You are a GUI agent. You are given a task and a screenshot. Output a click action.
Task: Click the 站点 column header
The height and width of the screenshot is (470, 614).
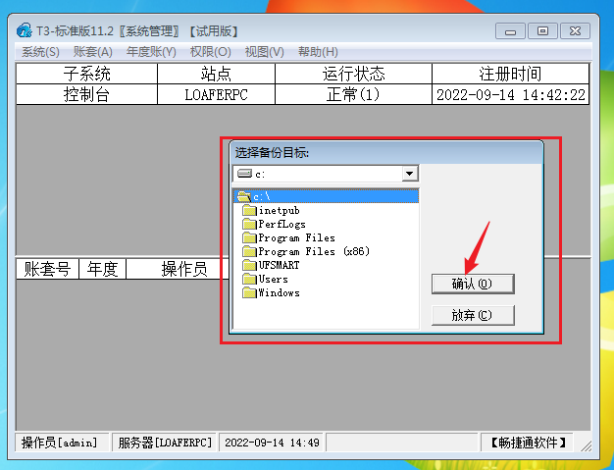click(x=216, y=74)
